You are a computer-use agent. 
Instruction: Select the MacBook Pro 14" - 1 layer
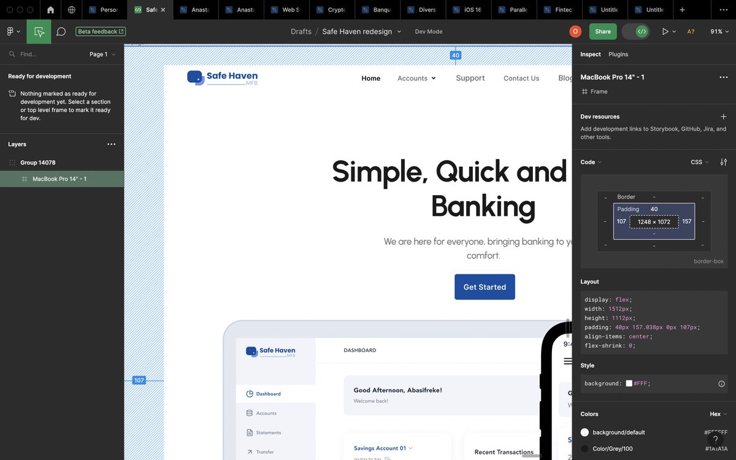coord(62,179)
